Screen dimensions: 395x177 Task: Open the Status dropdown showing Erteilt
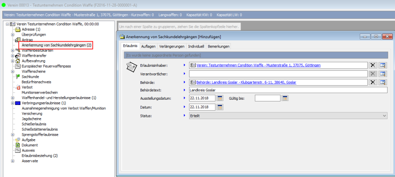tap(384, 116)
